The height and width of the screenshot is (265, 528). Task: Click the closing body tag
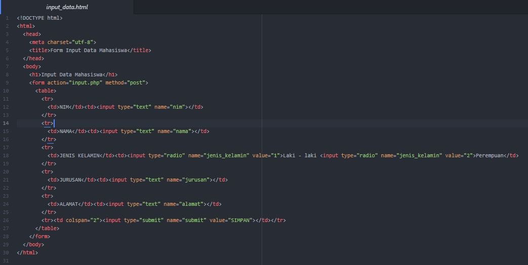point(33,244)
